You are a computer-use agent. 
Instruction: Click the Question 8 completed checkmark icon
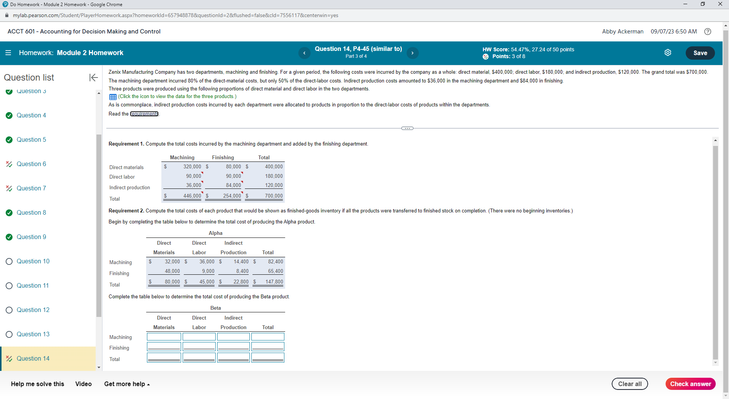tap(9, 213)
